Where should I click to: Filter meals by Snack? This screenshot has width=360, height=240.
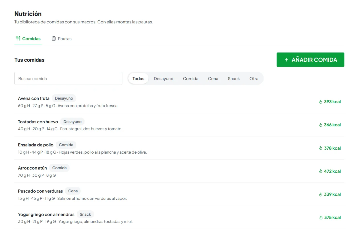click(234, 79)
